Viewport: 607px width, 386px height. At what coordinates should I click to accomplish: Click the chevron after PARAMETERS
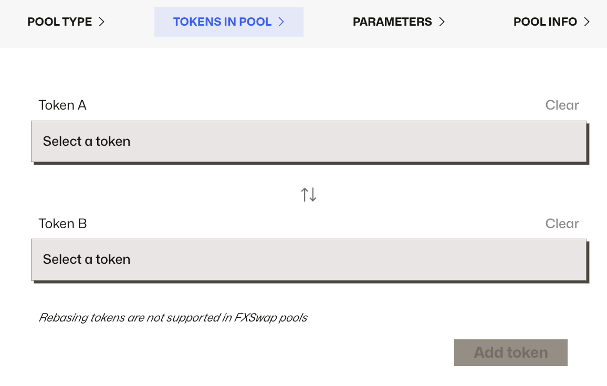point(443,22)
